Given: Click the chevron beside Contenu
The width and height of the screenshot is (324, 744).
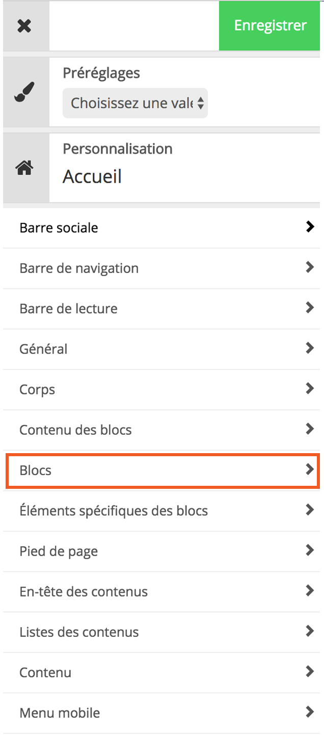Looking at the screenshot, I should pyautogui.click(x=309, y=671).
